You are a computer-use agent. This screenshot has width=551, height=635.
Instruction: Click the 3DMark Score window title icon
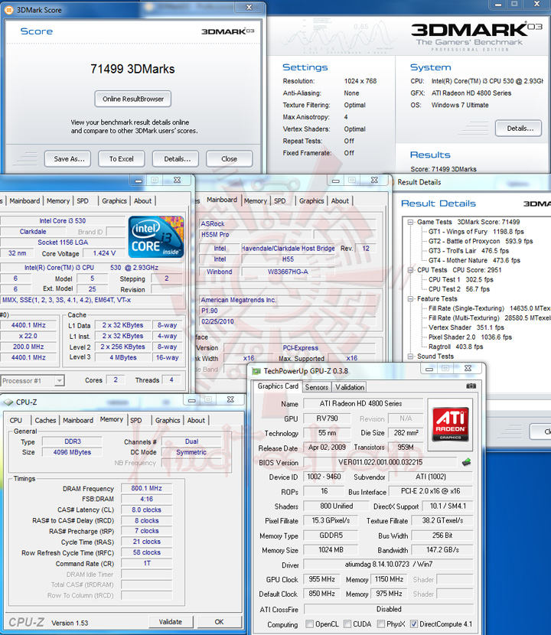point(8,10)
